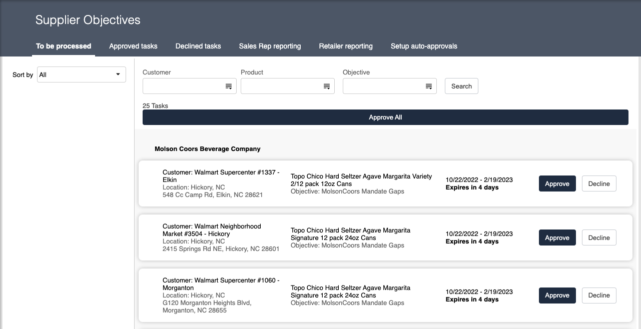The width and height of the screenshot is (641, 329).
Task: Click Topo Chico Variety 2/12 pack product text
Action: coord(361,180)
